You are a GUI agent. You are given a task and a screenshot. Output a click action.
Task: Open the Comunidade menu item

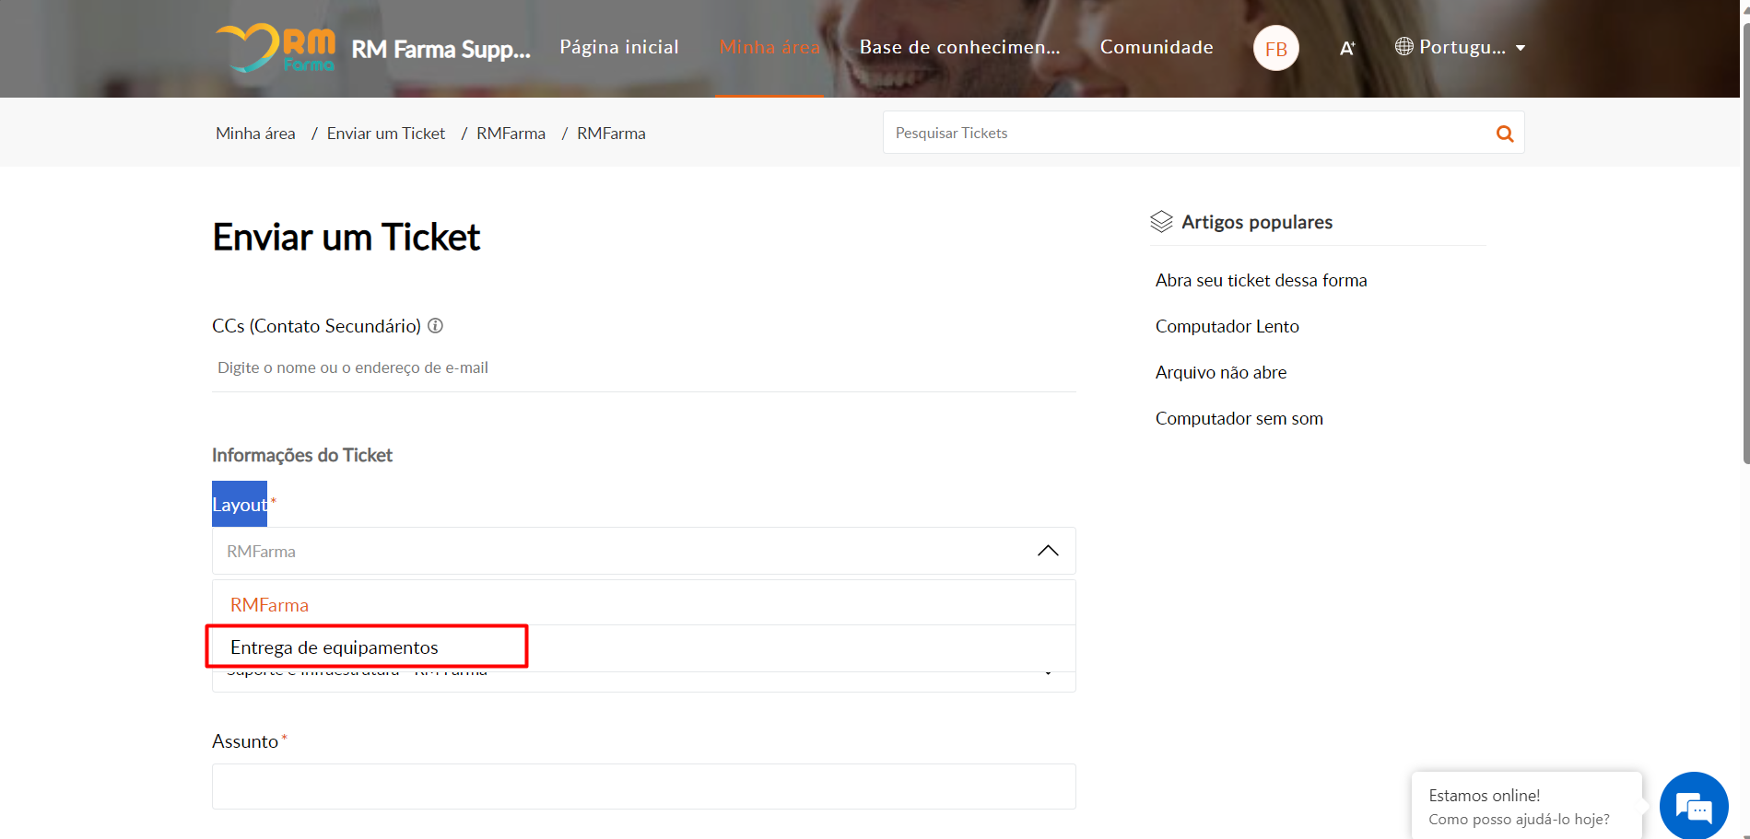(1156, 47)
